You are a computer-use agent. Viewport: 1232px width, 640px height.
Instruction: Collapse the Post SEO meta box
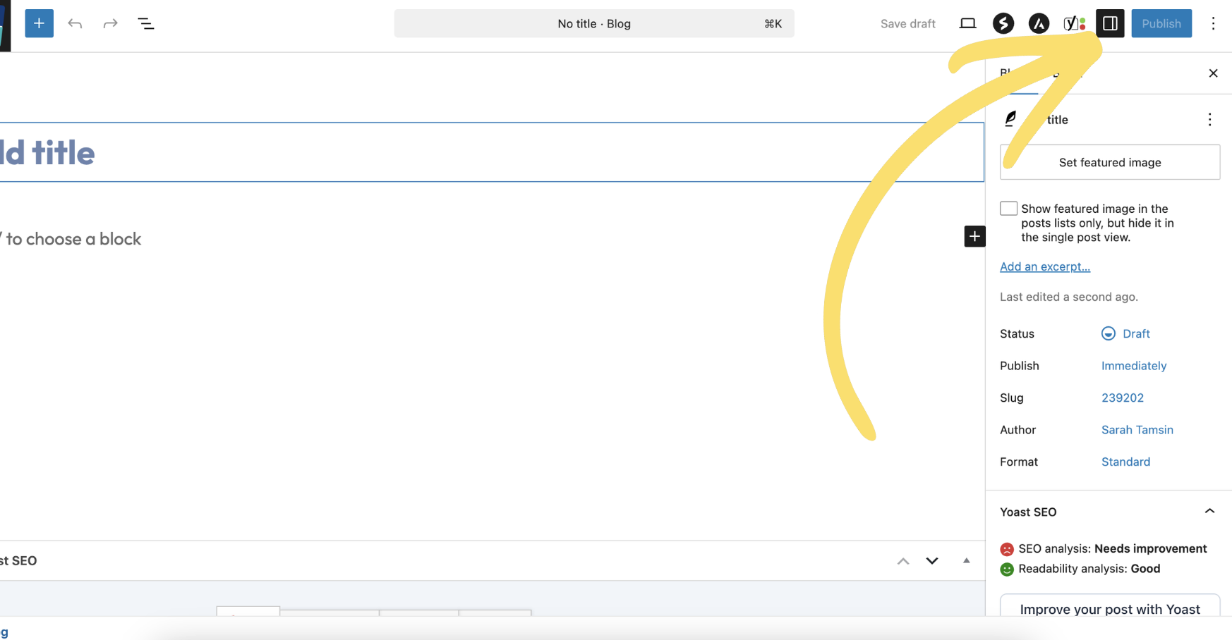966,560
